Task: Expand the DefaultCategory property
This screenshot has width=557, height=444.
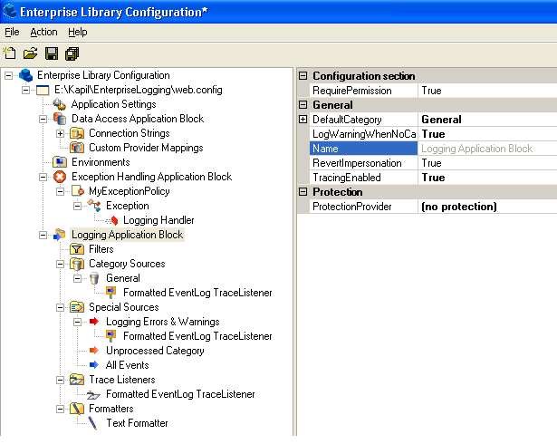Action: [x=303, y=120]
